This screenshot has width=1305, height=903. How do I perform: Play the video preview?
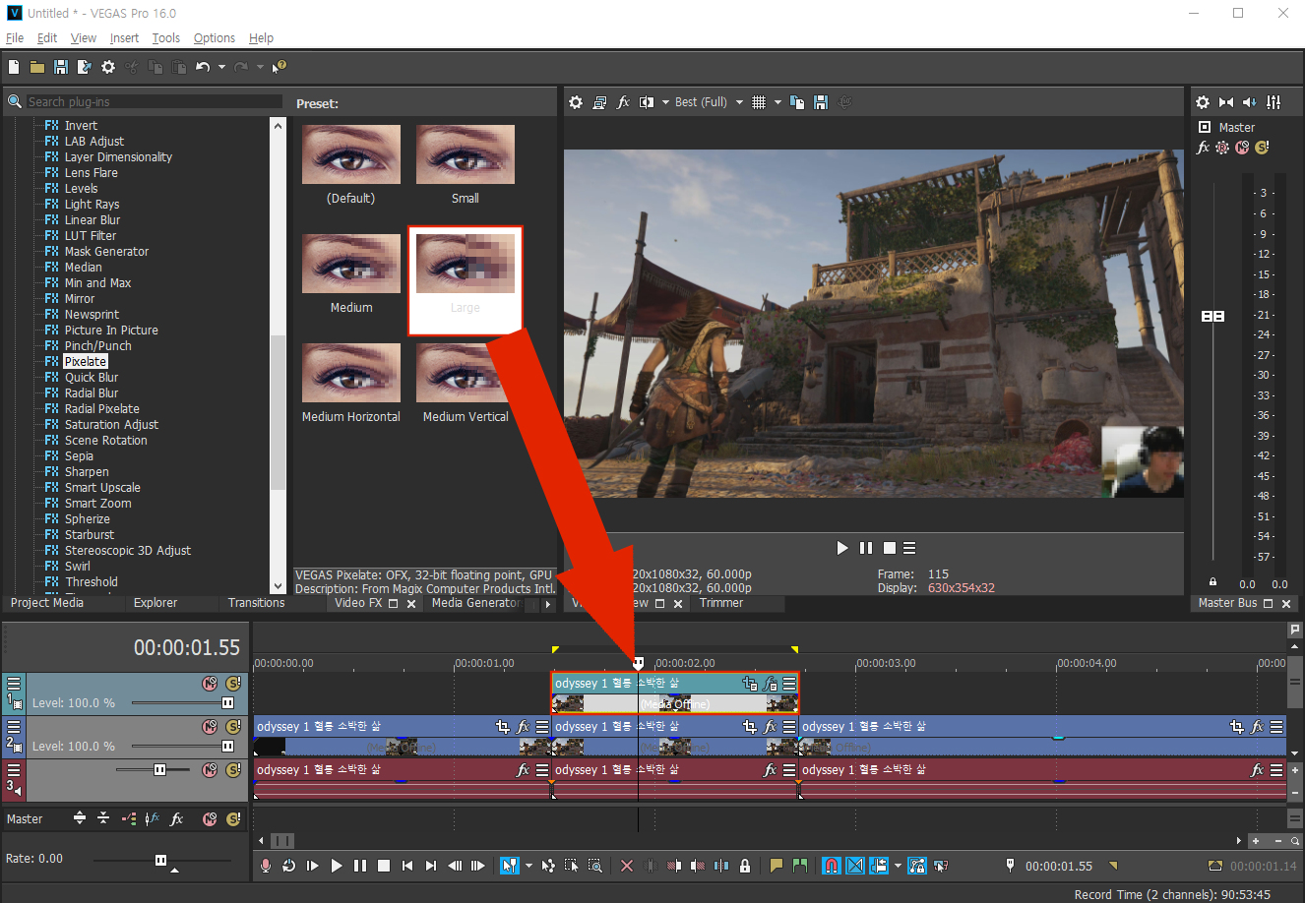coord(842,548)
